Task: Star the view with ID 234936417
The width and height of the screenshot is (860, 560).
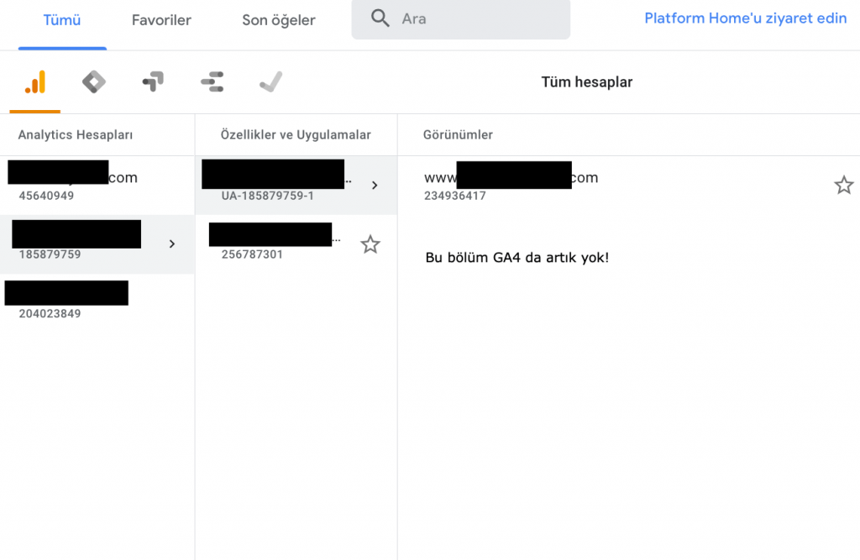Action: coord(843,186)
